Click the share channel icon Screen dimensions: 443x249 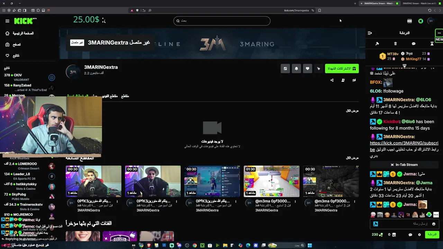coord(332,80)
